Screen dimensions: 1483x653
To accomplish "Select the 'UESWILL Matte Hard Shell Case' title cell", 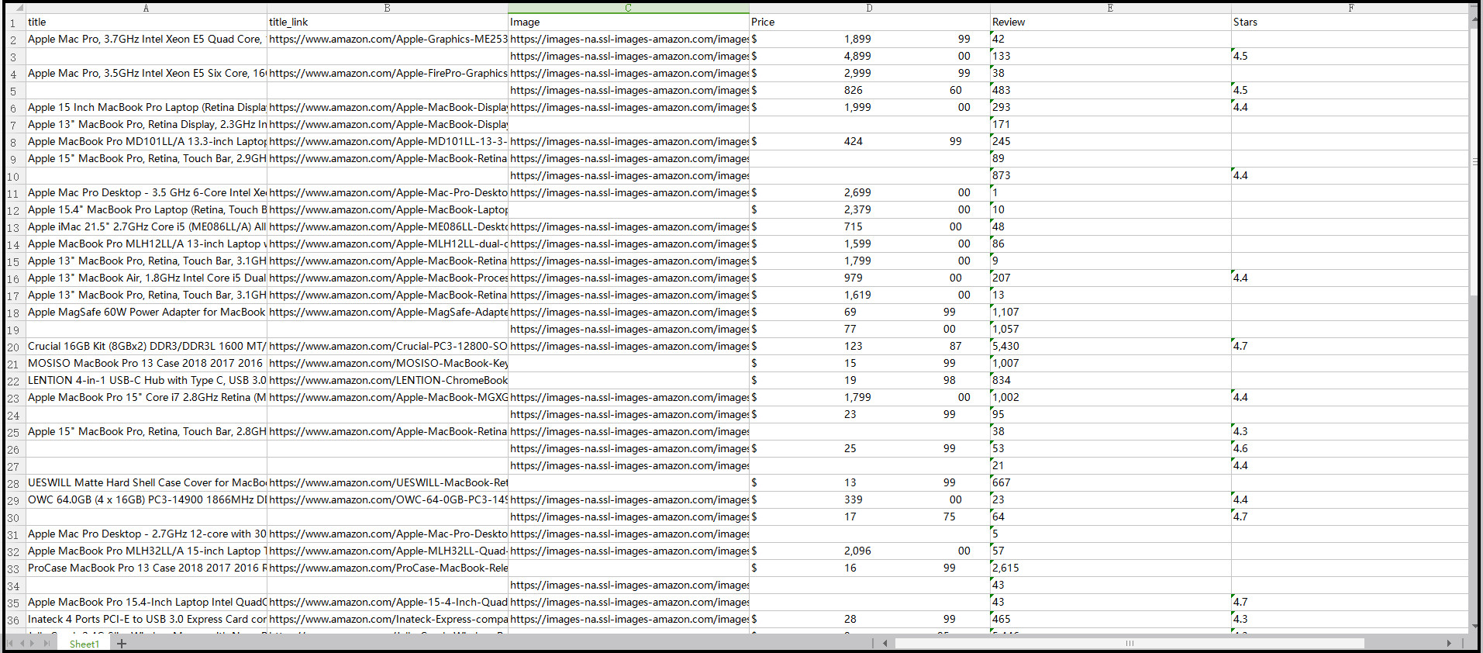I will (x=146, y=483).
